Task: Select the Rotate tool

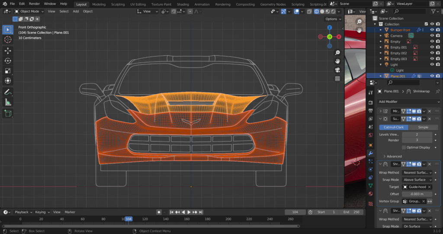Action: point(8,61)
